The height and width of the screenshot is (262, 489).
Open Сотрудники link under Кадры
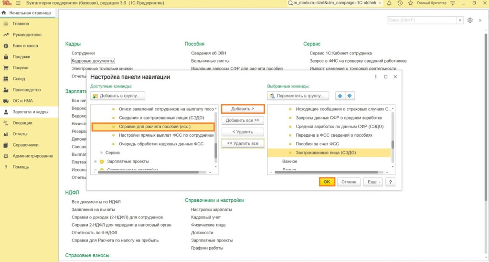click(x=83, y=53)
